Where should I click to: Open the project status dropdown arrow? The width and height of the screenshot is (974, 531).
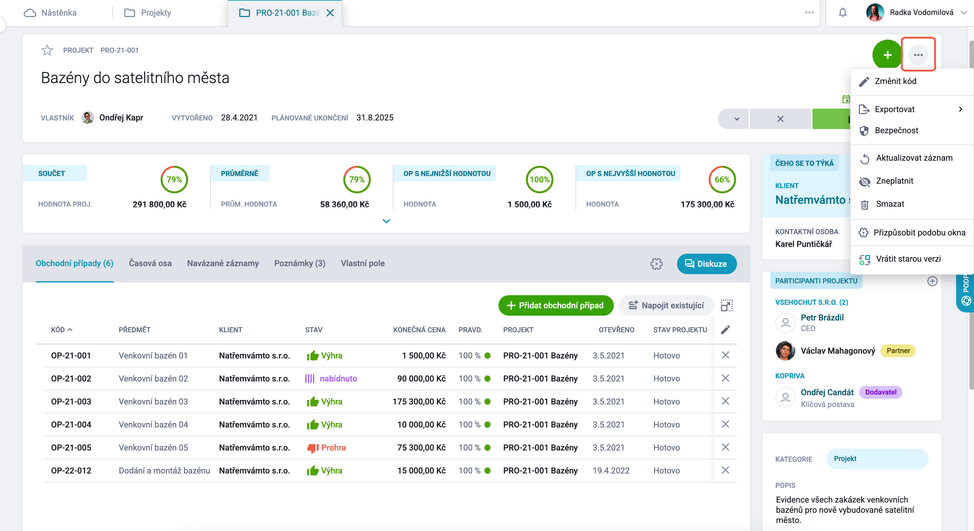736,119
